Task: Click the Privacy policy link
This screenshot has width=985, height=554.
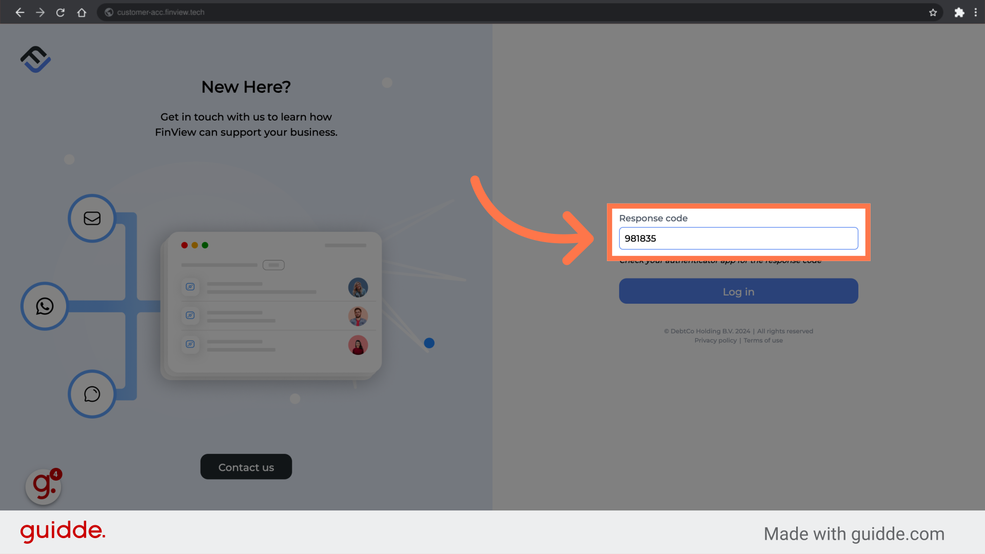Action: (715, 340)
